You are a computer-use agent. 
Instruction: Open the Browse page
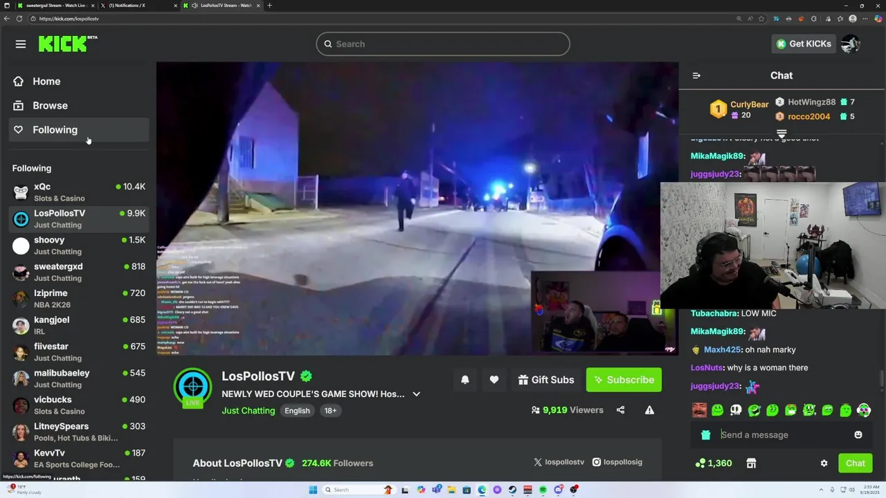coord(79,105)
